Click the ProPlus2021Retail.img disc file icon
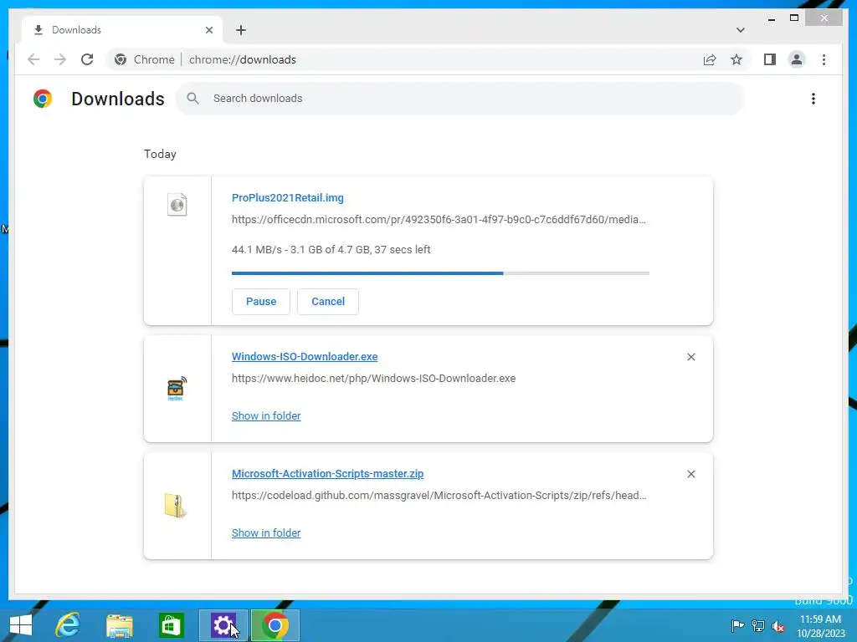The height and width of the screenshot is (642, 857). pyautogui.click(x=177, y=205)
